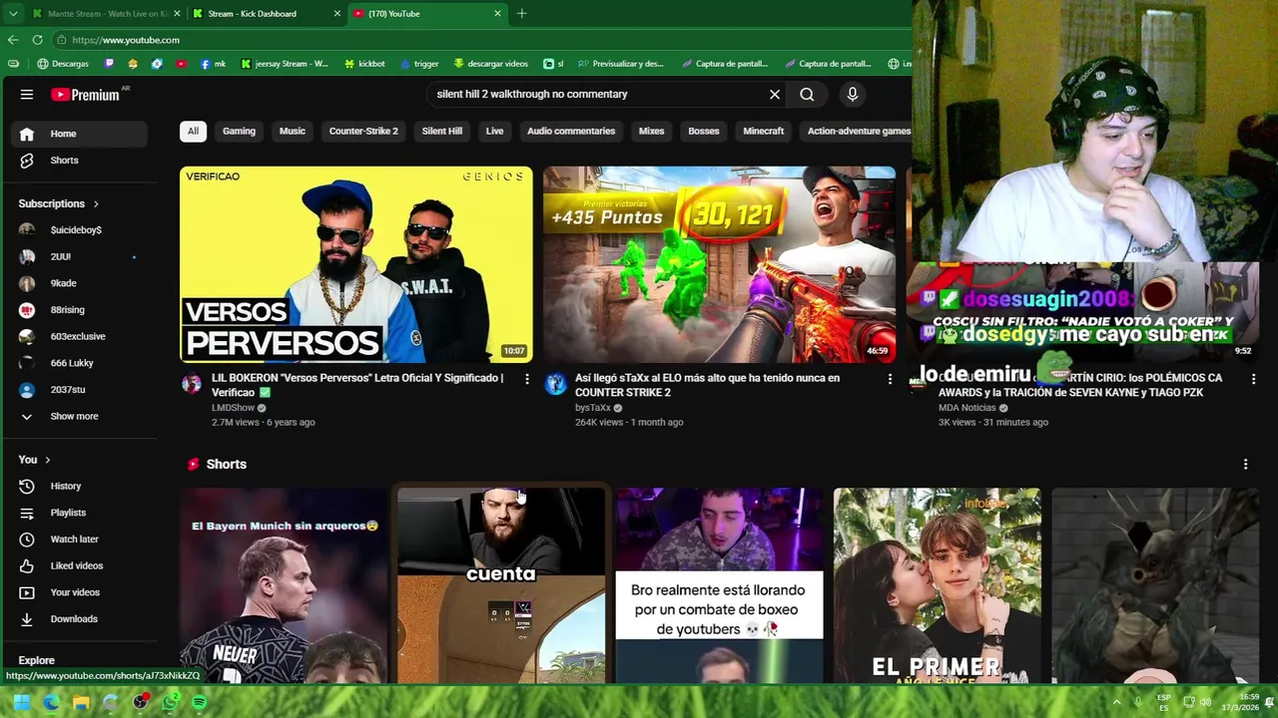The width and height of the screenshot is (1278, 718).
Task: Show hidden system tray icons chevron
Action: 1116,703
